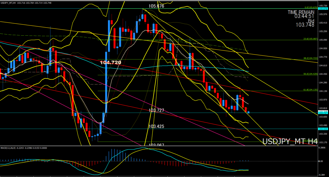329x177 pixels.
Task: Click the white 104.720 chart label
Action: click(x=111, y=63)
